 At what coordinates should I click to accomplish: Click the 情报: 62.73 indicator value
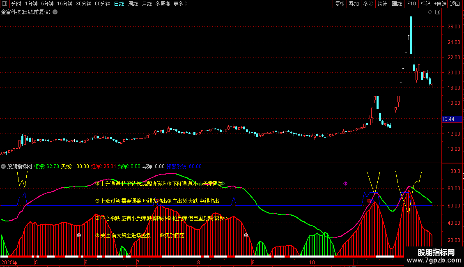[46, 166]
